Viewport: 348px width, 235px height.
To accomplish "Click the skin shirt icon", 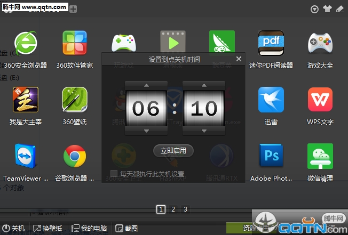I will pyautogui.click(x=327, y=9).
